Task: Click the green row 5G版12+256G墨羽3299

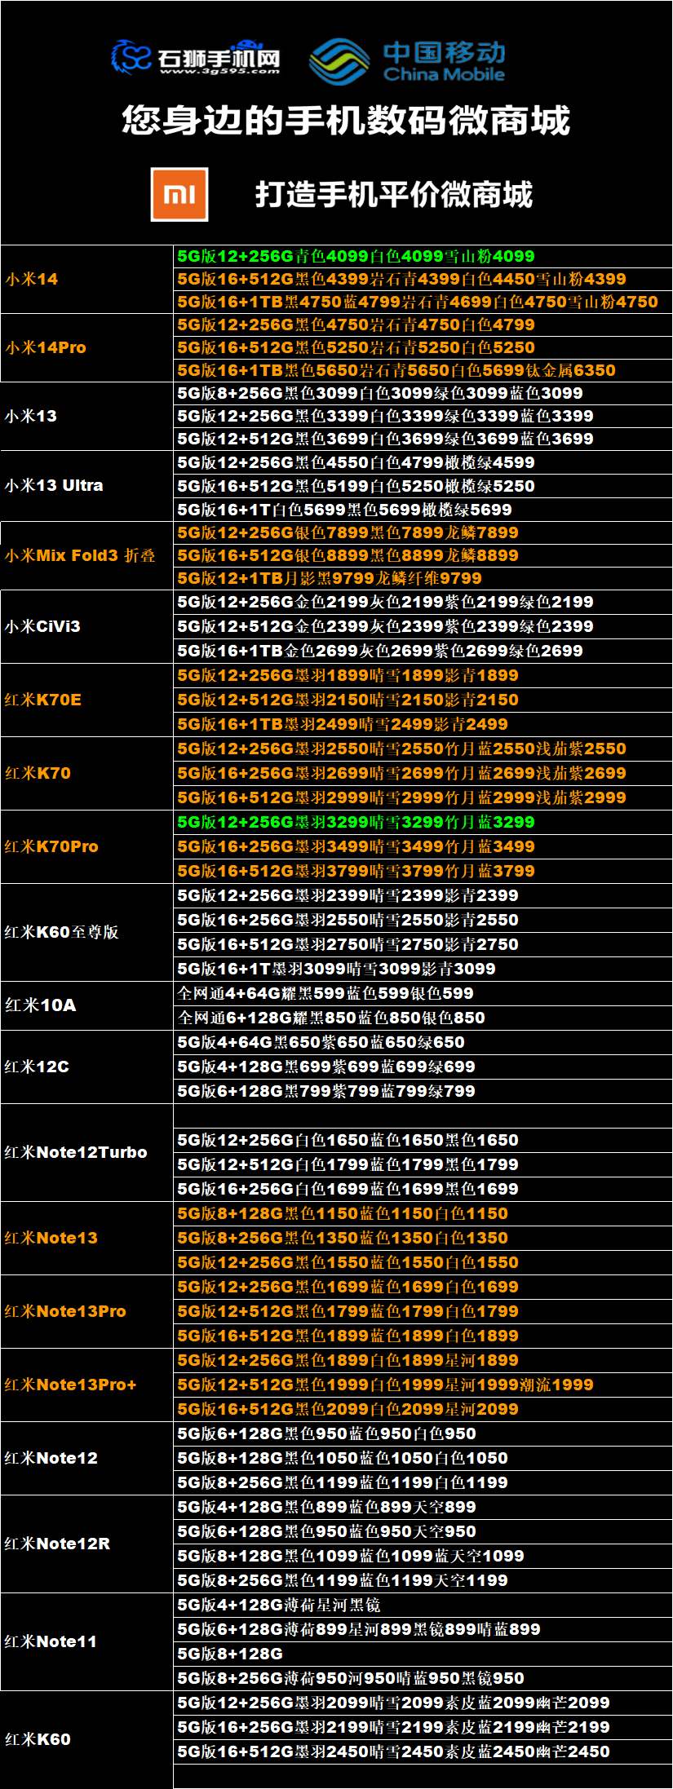Action: click(423, 822)
